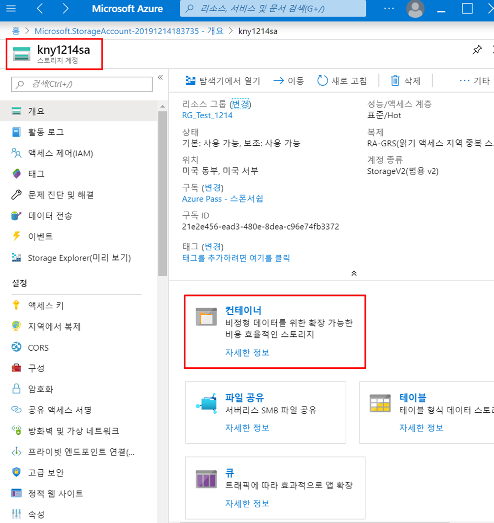Click the Storage Explorer icon in sidebar
Image resolution: width=494 pixels, height=523 pixels.
tap(16, 258)
